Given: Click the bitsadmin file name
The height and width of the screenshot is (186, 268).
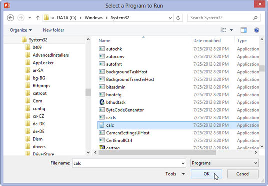Looking at the screenshot, I should (116, 87).
